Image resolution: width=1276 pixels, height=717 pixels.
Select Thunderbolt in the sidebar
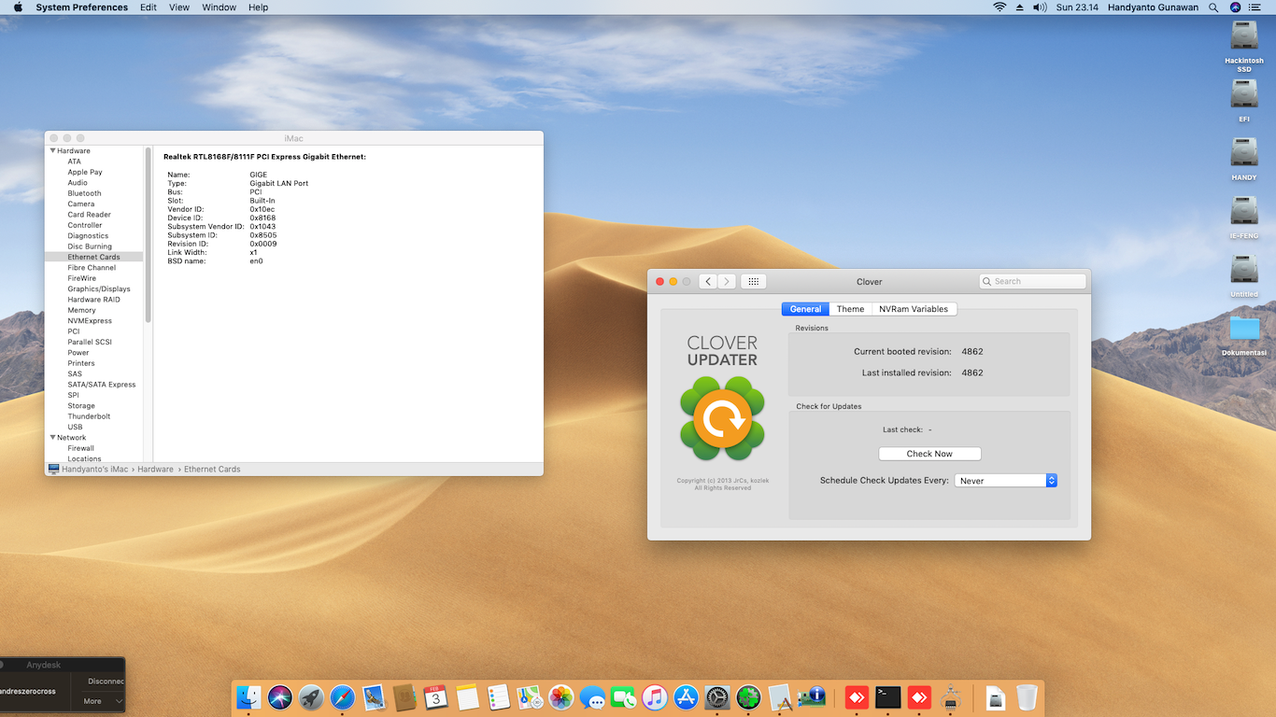89,416
